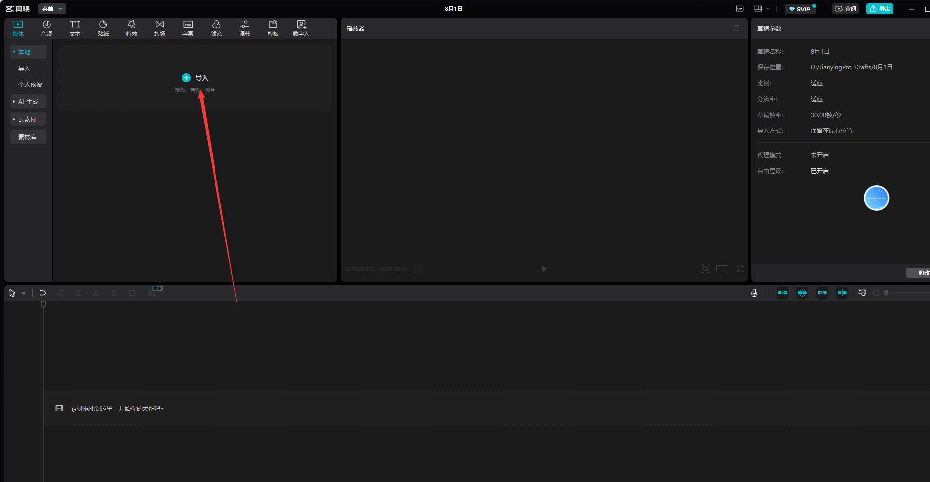Toggle the main track magnet button
930x482 pixels.
tap(783, 293)
